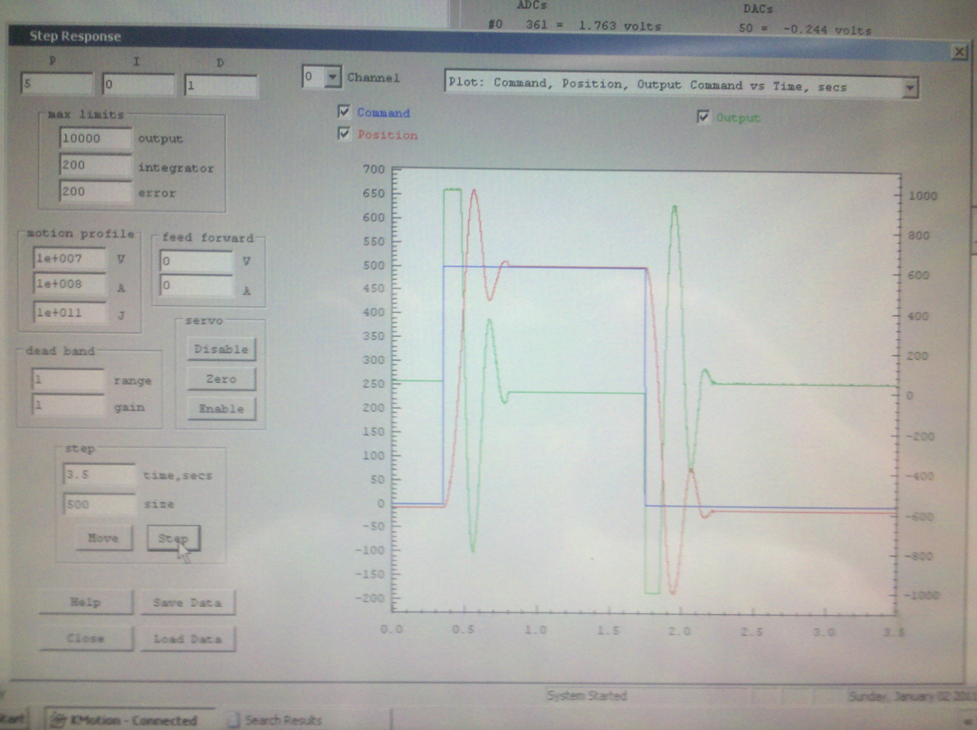The width and height of the screenshot is (977, 730).
Task: Toggle the Output plot checkbox
Action: point(703,117)
